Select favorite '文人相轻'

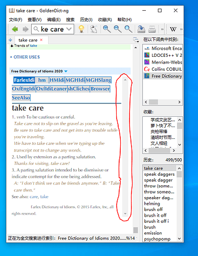[159, 143]
